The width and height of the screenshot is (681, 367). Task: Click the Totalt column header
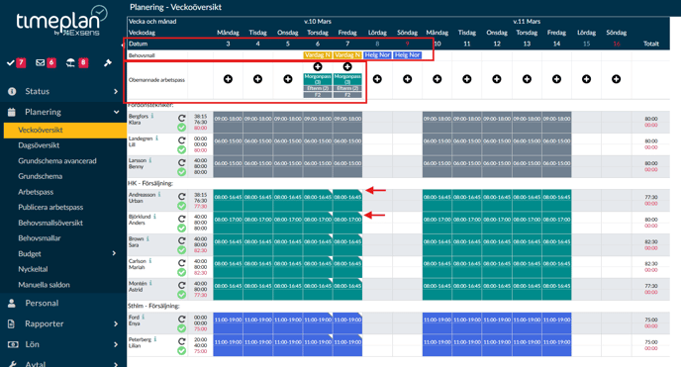click(x=650, y=44)
